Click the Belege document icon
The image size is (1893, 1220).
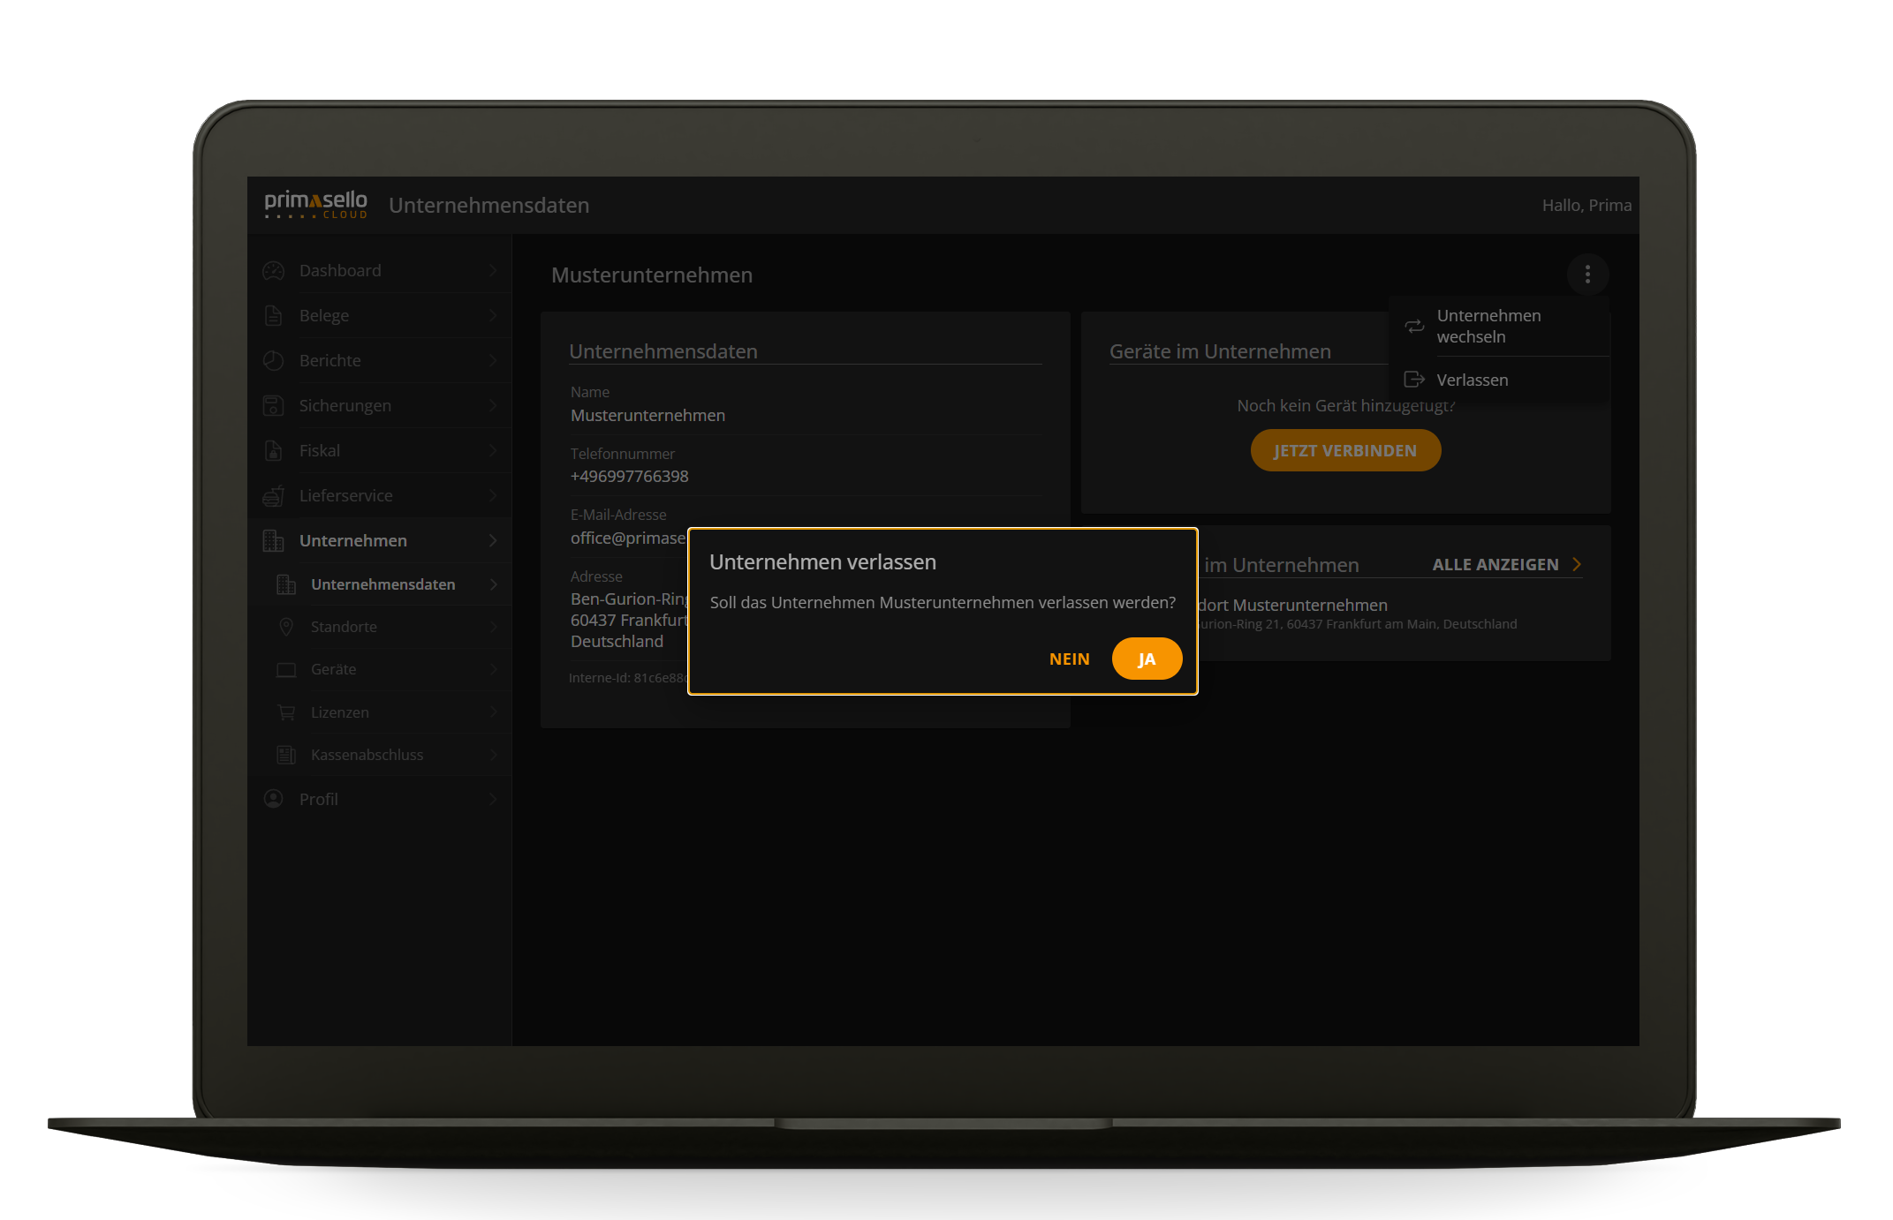click(274, 316)
